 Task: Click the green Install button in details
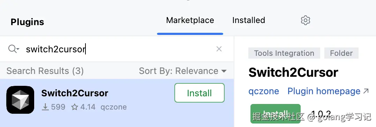(275, 113)
